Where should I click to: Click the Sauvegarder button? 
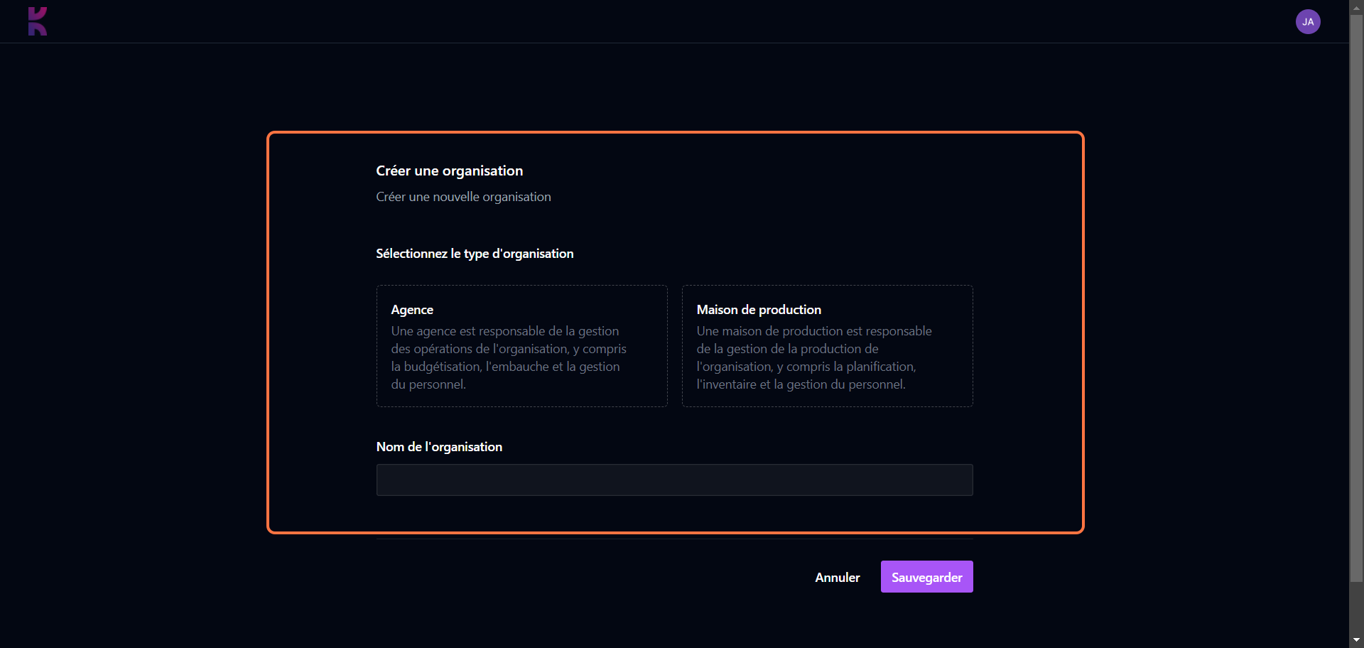[926, 577]
